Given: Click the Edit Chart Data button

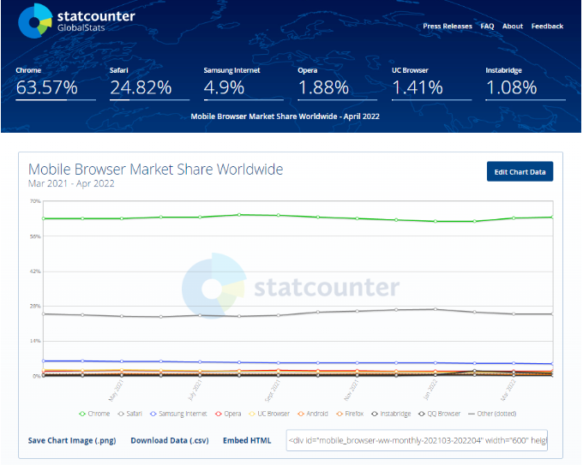Looking at the screenshot, I should (x=520, y=172).
